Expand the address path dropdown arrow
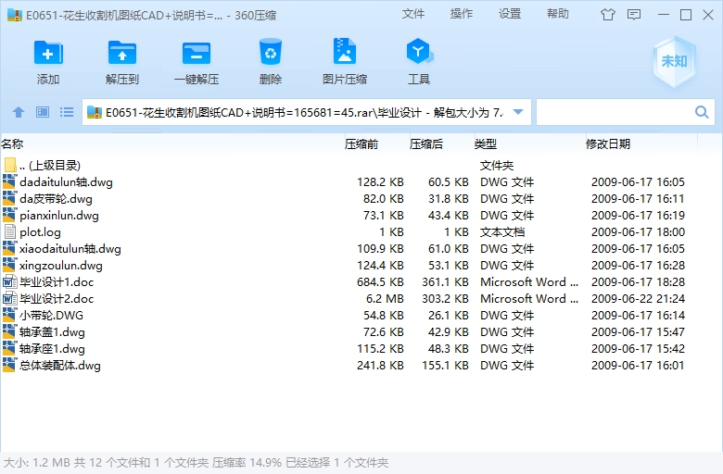This screenshot has height=474, width=723. coord(518,112)
